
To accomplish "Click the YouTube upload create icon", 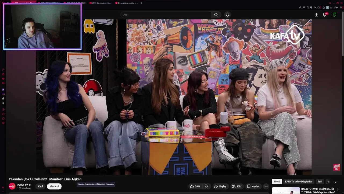I will [316, 15].
